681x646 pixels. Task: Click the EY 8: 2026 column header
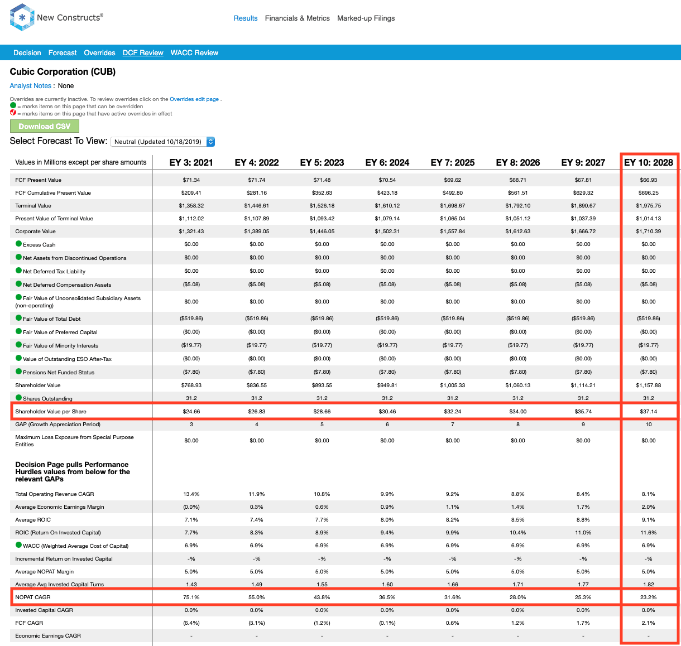point(518,162)
